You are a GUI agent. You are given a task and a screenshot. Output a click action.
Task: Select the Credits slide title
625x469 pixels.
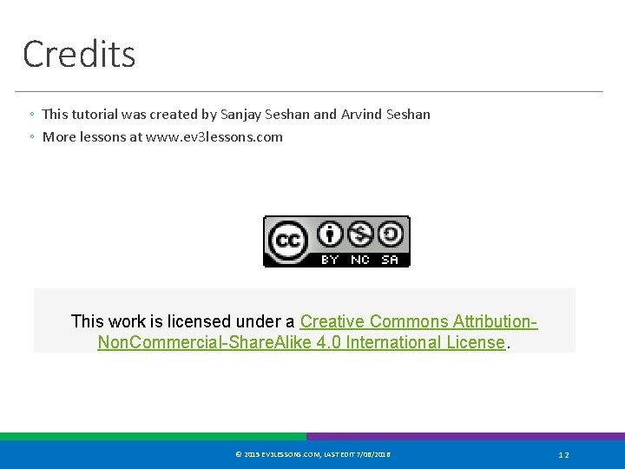coord(79,54)
